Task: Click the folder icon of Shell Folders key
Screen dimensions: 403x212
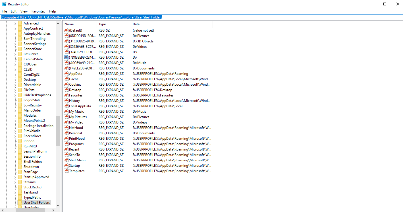Action: (x=20, y=162)
